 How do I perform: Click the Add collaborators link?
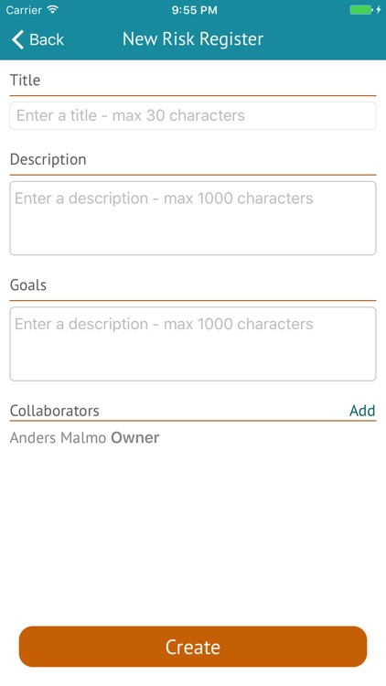(x=362, y=411)
